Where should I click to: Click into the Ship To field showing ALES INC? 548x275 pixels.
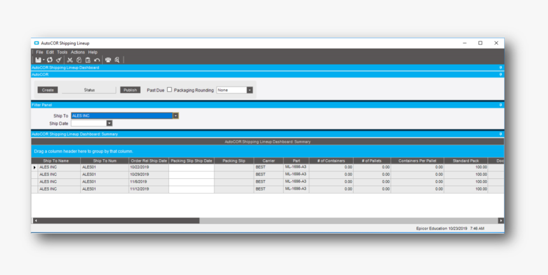(122, 116)
